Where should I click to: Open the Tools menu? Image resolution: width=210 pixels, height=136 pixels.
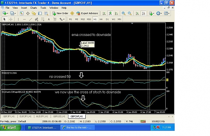[43, 8]
